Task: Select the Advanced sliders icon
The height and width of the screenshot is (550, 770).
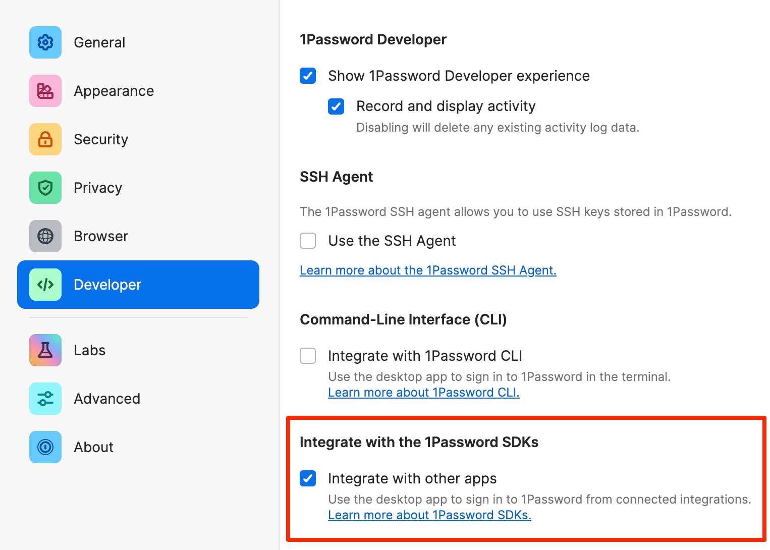Action: click(45, 399)
